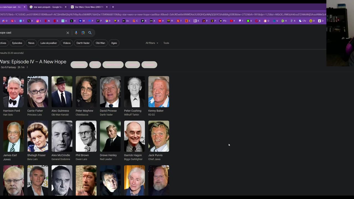
Task: Open the Twitch T bookmark
Action: point(241,21)
